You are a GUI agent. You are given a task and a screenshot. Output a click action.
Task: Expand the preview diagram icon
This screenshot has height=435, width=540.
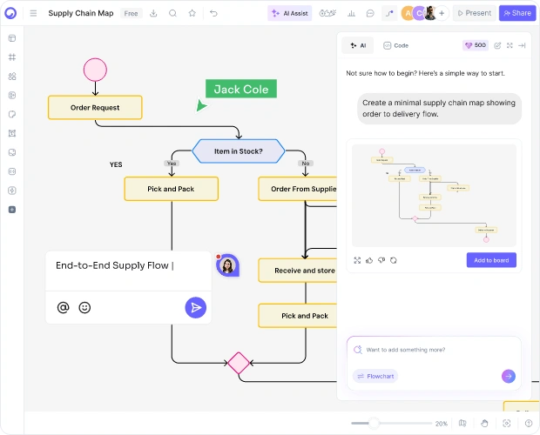point(357,260)
